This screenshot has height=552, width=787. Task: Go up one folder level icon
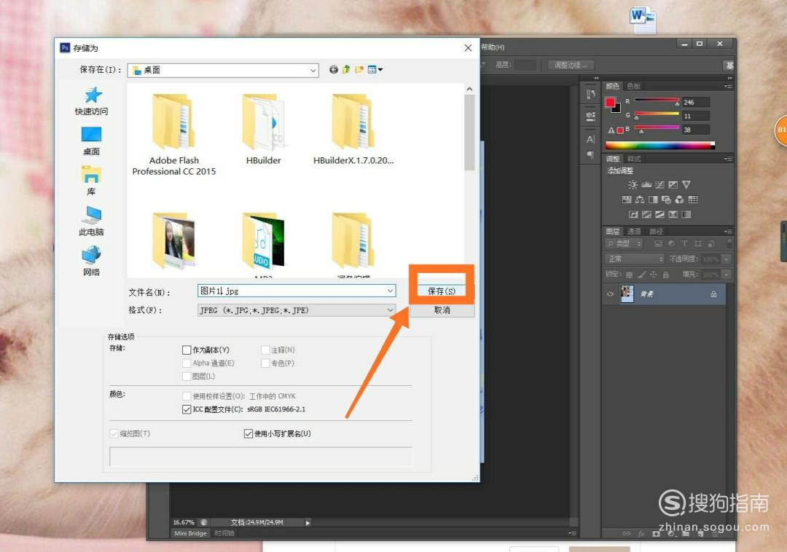(346, 70)
